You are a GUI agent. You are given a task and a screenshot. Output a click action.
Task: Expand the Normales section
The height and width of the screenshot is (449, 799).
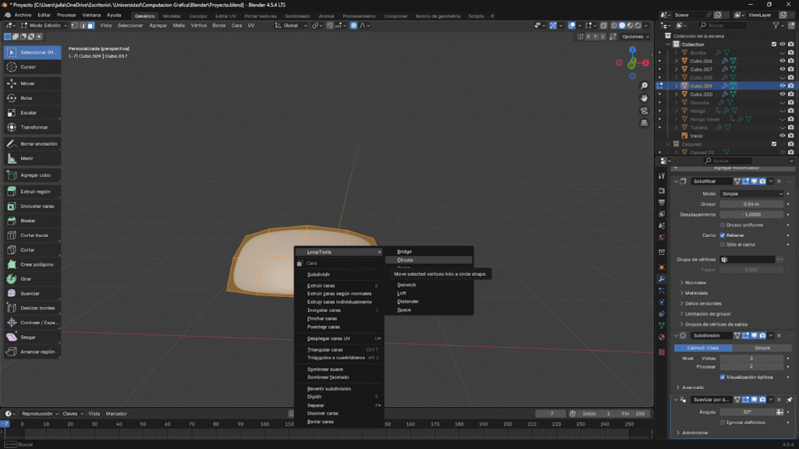point(695,282)
